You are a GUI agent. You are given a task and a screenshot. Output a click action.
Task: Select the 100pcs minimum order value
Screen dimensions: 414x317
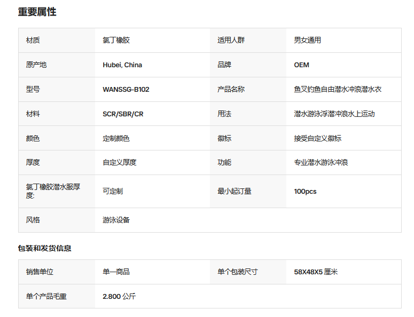pyautogui.click(x=305, y=192)
